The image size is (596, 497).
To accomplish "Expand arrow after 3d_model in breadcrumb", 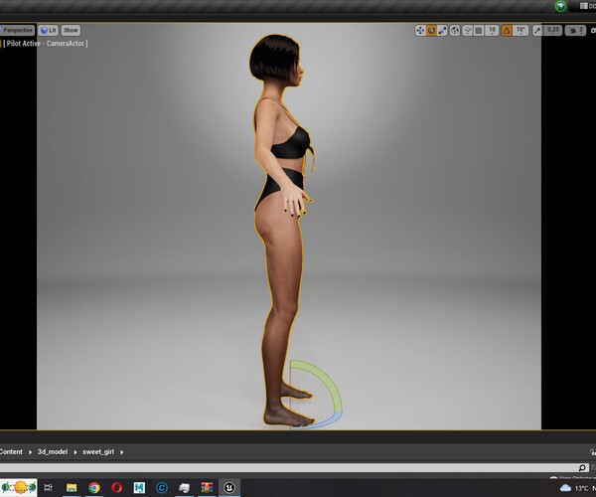I will (75, 452).
